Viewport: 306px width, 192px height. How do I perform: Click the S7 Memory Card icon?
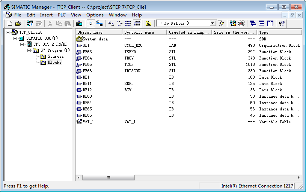point(39,23)
